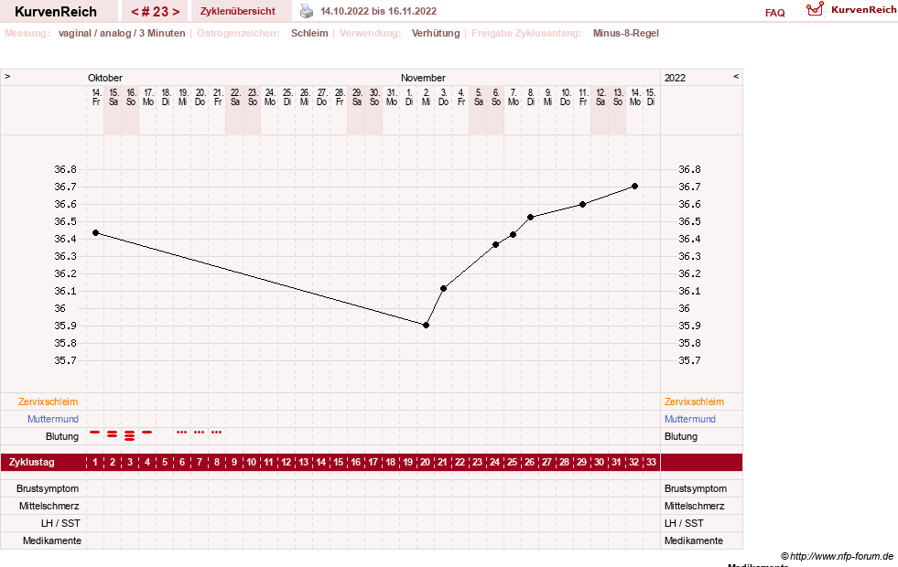
Task: Open the Zyklenübersicht tab
Action: click(x=238, y=11)
